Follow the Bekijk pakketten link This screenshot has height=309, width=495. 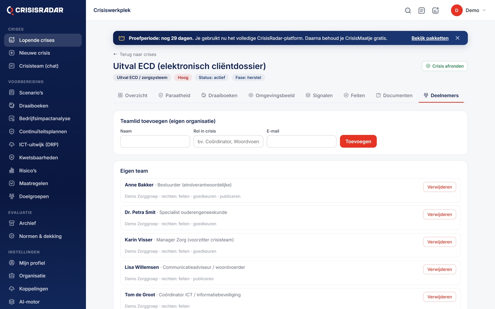(430, 38)
